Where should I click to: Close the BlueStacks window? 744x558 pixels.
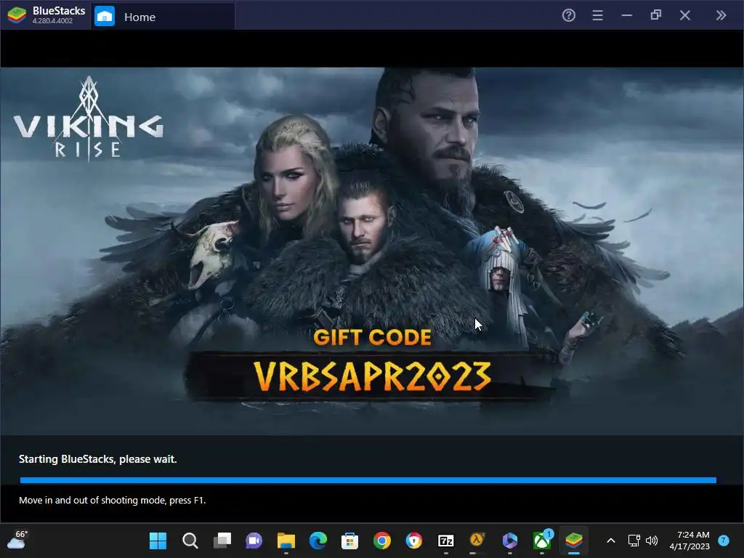click(684, 16)
